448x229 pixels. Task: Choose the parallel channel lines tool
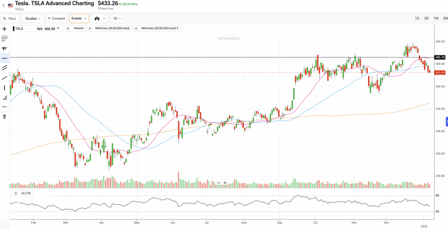(x=4, y=68)
